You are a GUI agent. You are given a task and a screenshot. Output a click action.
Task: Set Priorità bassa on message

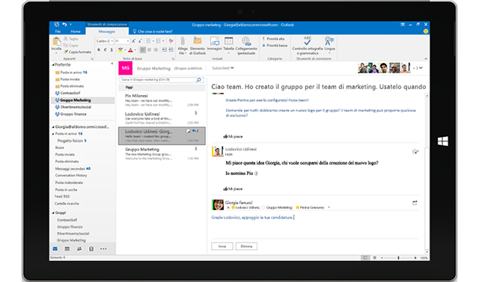point(275,46)
